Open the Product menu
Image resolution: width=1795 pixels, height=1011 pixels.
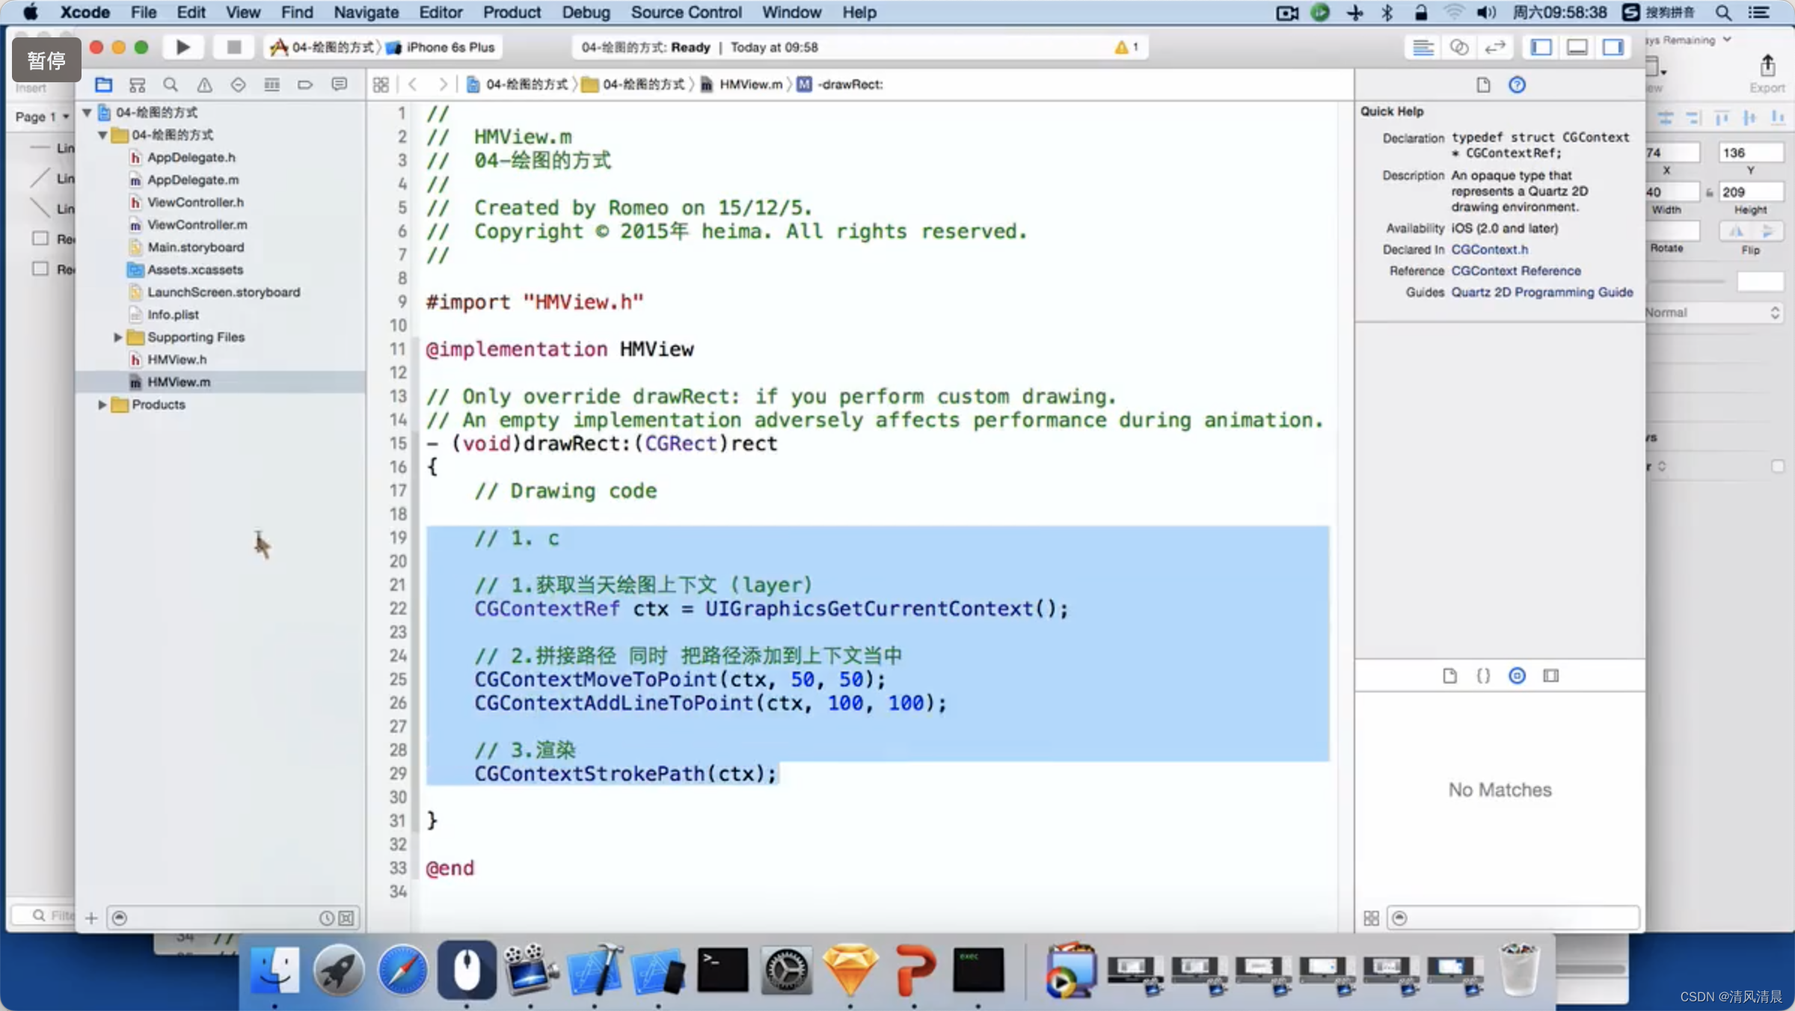click(512, 12)
